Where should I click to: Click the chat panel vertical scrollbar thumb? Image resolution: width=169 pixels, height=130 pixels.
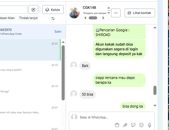(155, 90)
